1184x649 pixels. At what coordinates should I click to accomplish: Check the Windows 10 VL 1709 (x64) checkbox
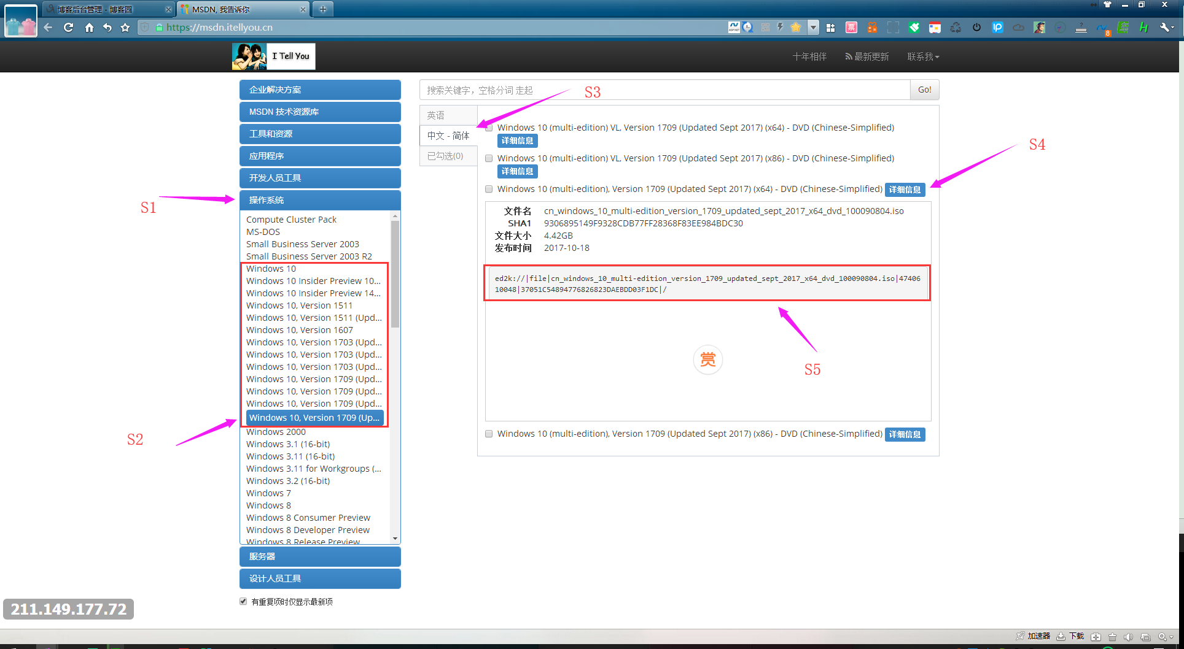click(x=489, y=128)
